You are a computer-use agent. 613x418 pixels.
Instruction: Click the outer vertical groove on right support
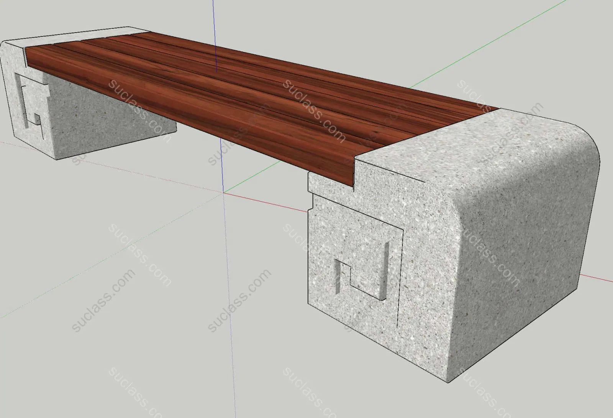pos(401,276)
